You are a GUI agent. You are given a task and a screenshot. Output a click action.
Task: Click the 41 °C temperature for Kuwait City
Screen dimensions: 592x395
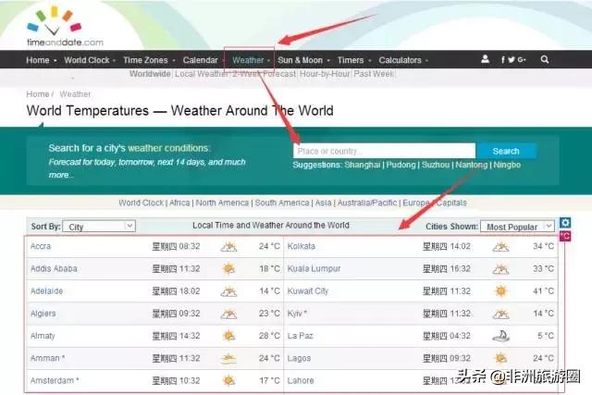(x=543, y=291)
